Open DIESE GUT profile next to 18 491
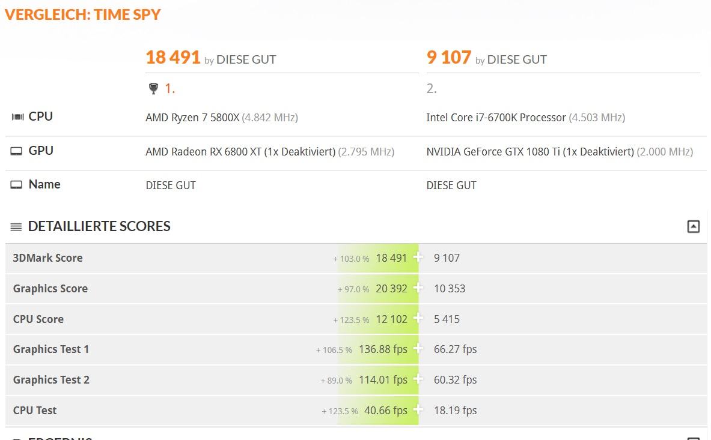 [246, 59]
